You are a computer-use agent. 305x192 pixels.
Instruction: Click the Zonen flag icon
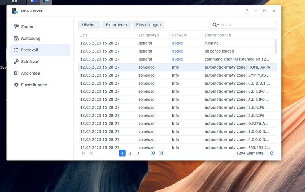point(16,26)
